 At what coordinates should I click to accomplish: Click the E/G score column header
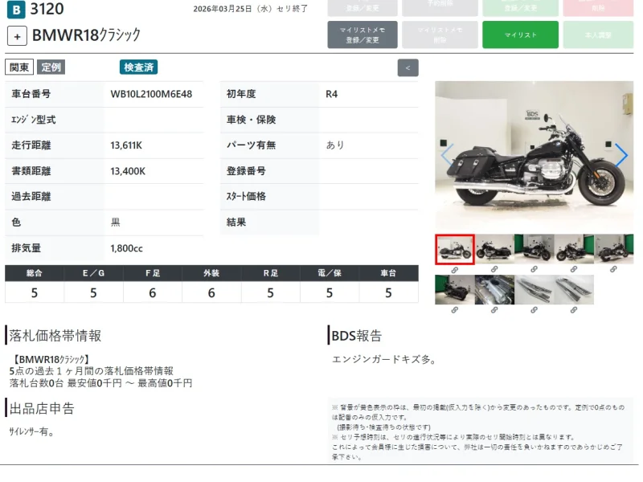(93, 273)
